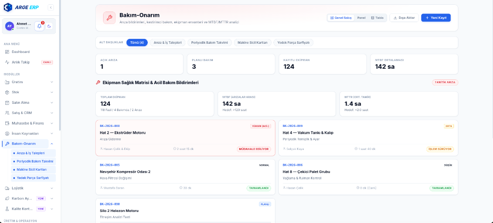This screenshot has width=493, height=223.
Task: Expand the Muhasebe & Finans chevron
Action: click(x=52, y=123)
